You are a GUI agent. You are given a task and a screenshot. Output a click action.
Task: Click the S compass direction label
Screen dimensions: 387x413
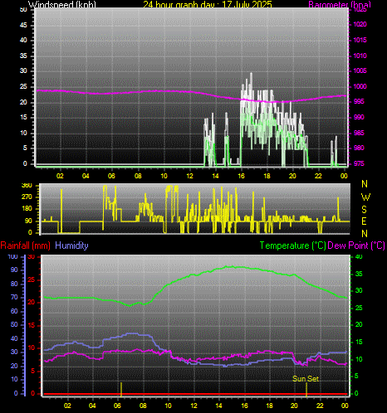click(x=365, y=210)
